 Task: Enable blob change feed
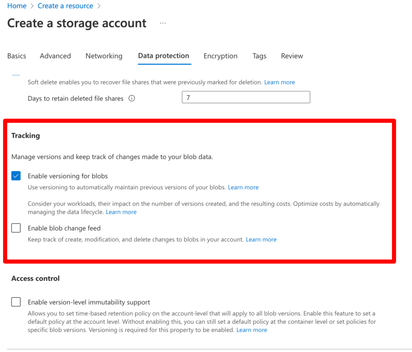(16, 228)
